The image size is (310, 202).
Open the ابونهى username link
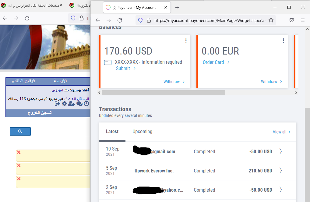click(x=57, y=90)
